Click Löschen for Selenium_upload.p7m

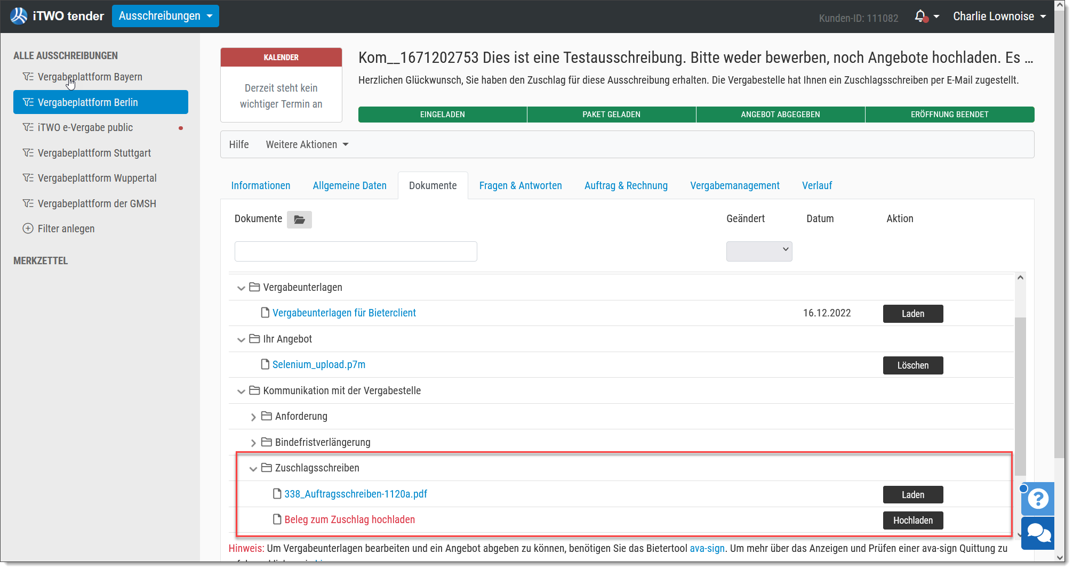(x=913, y=365)
